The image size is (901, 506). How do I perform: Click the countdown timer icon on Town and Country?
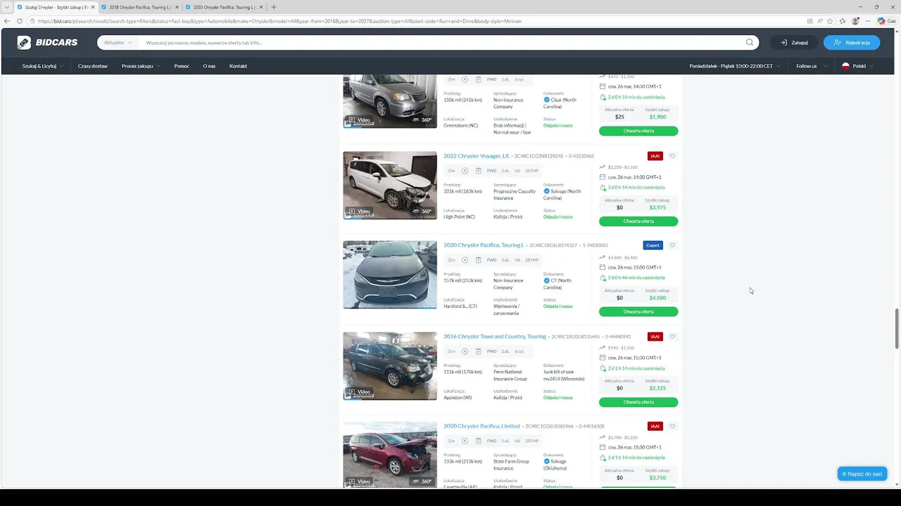(603, 368)
